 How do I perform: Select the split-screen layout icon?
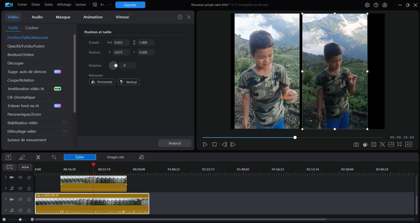point(391,144)
